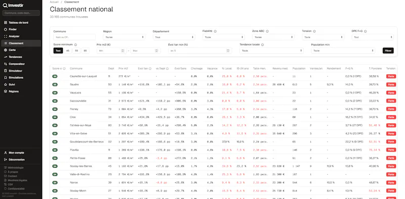Show info for Fiabilité filter
The width and height of the screenshot is (405, 199).
tap(215, 31)
